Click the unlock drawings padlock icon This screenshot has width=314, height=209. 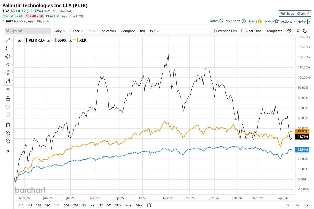pyautogui.click(x=8, y=99)
